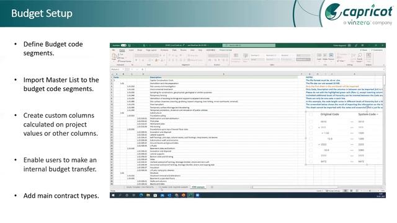The height and width of the screenshot is (223, 397).
Task: Open Microsoft Edge from the taskbar
Action: coord(141,195)
